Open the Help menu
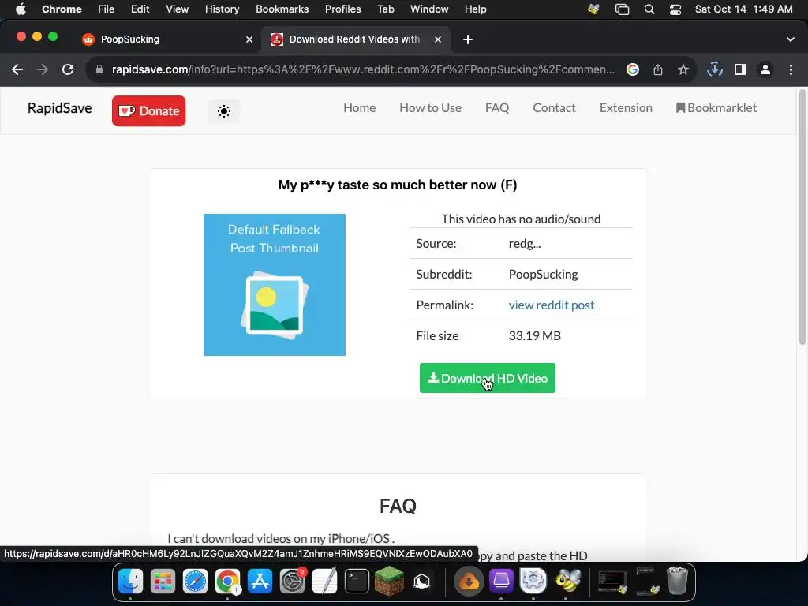Screen dimensions: 808x606 click(x=475, y=9)
